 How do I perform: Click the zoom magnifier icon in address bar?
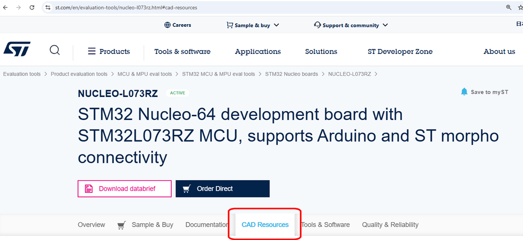(x=509, y=7)
